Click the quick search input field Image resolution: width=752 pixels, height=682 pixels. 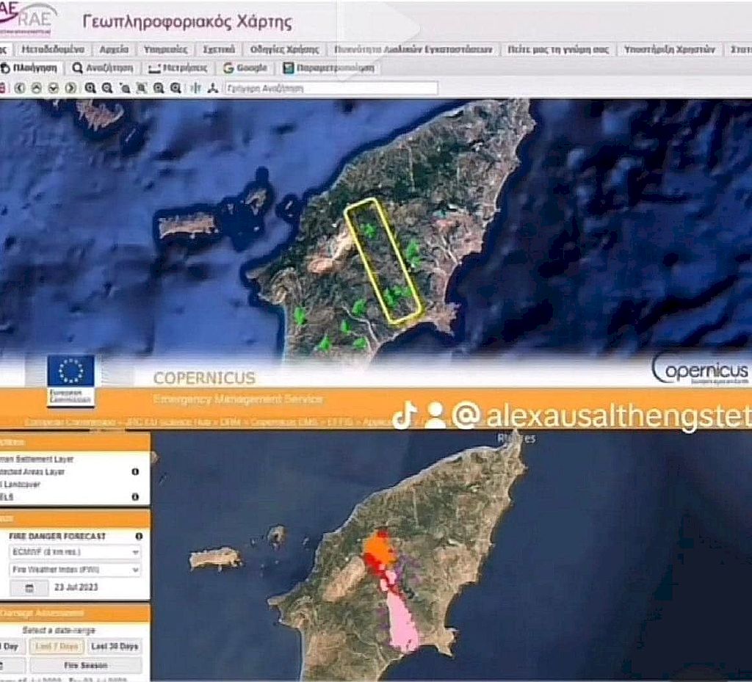click(330, 88)
